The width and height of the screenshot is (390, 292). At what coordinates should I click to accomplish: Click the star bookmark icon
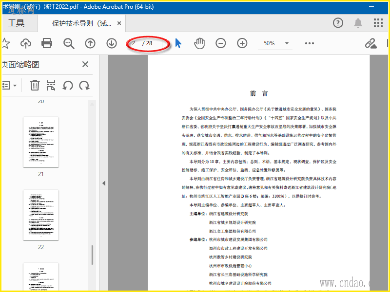[x=6, y=43]
